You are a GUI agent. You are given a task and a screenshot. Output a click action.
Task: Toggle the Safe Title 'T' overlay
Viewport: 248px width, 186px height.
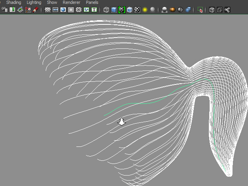94,10
